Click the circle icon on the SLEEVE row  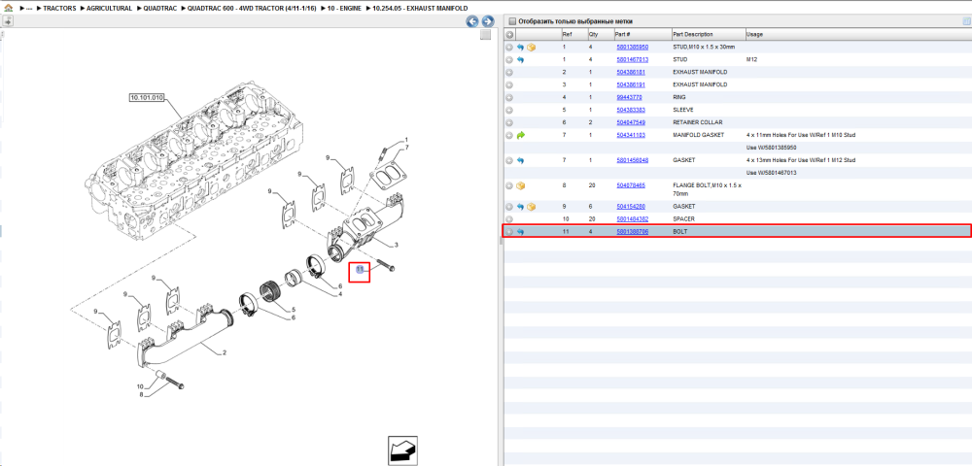click(509, 110)
